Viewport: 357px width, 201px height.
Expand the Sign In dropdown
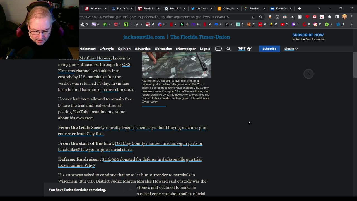pyautogui.click(x=291, y=49)
